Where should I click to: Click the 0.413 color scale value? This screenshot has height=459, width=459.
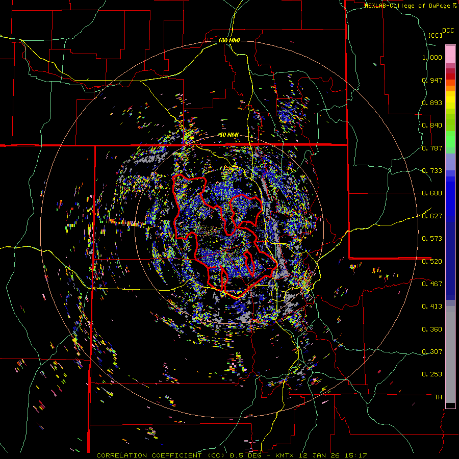(x=432, y=307)
